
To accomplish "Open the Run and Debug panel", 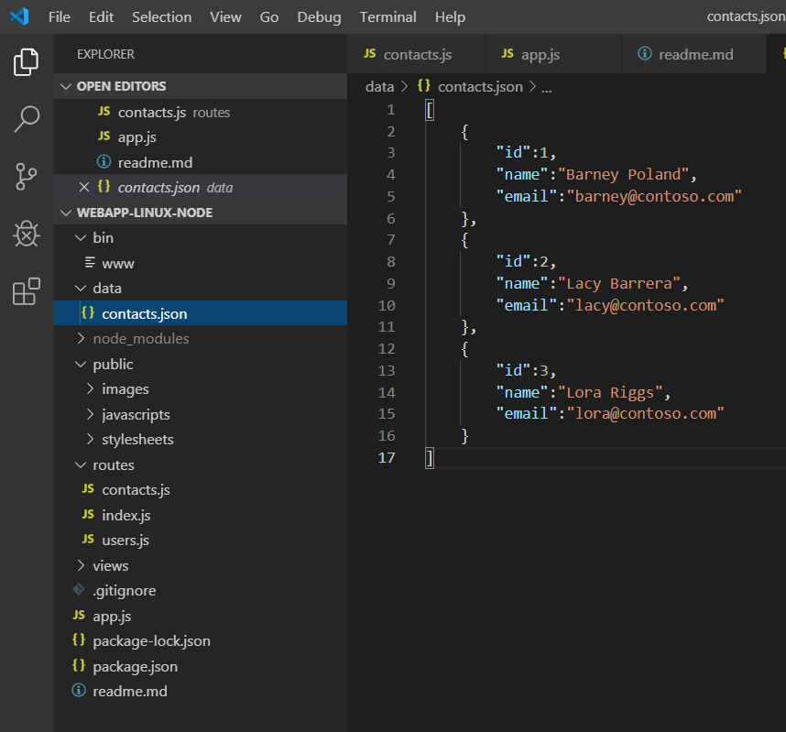I will point(26,234).
